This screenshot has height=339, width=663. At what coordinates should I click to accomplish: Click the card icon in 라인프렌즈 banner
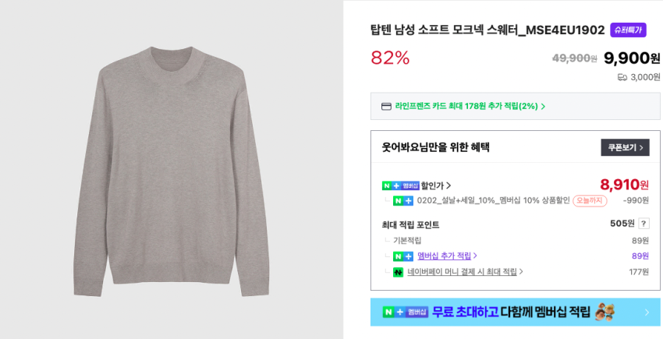click(386, 106)
